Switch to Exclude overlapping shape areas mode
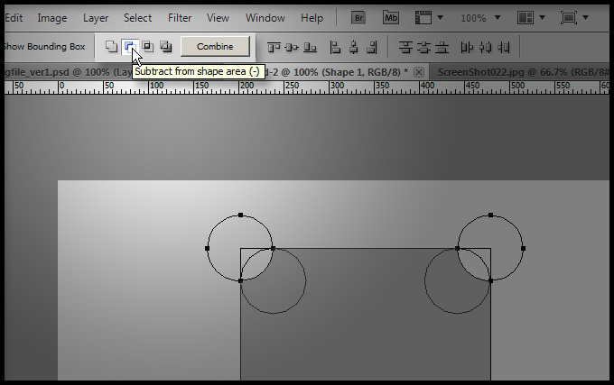Viewport: 614px width, 385px height. point(165,46)
